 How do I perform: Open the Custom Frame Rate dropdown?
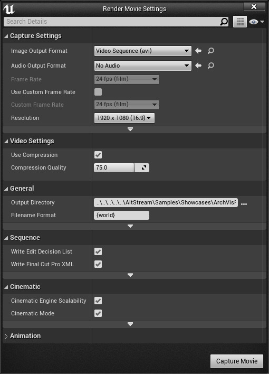(127, 105)
